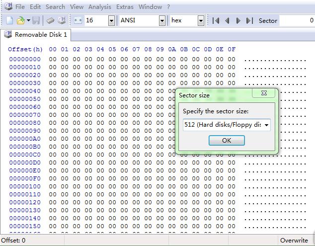Click the Sector number input field

tap(297, 20)
